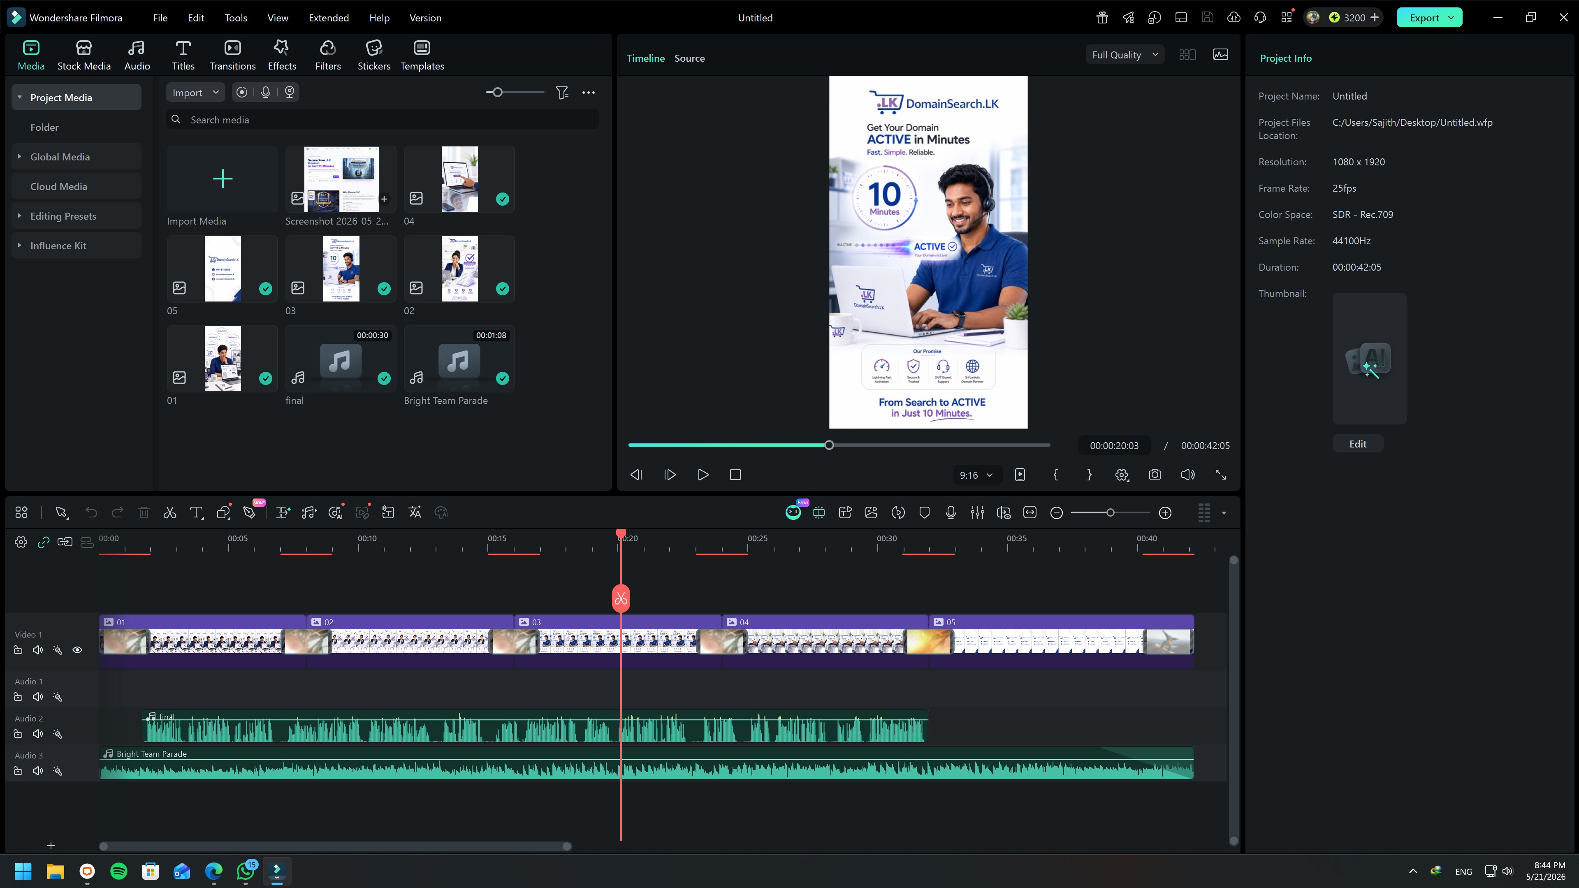Click the undo arrow in timeline toolbar

(x=91, y=512)
